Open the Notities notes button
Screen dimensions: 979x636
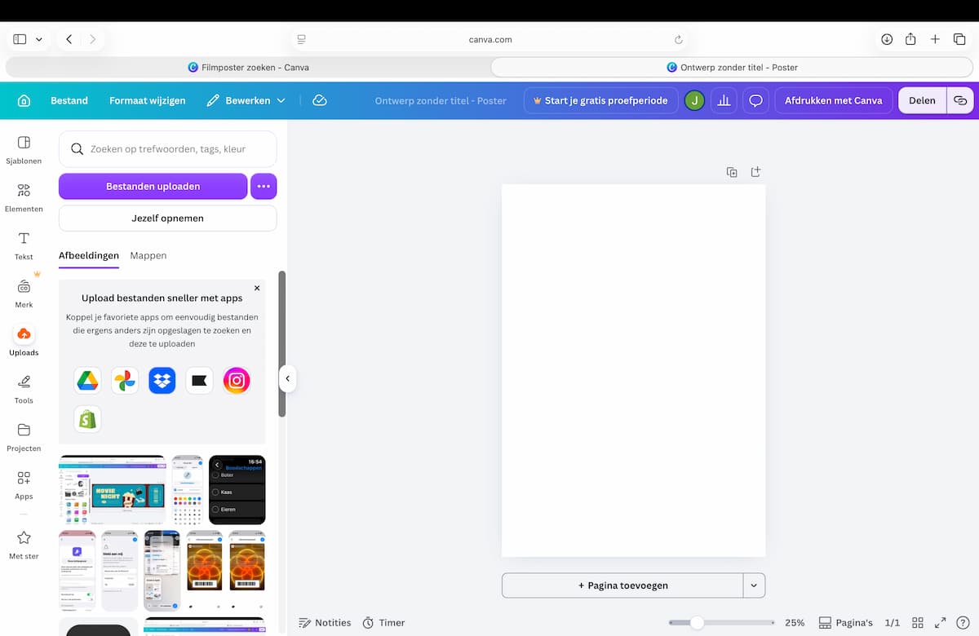[x=325, y=622]
